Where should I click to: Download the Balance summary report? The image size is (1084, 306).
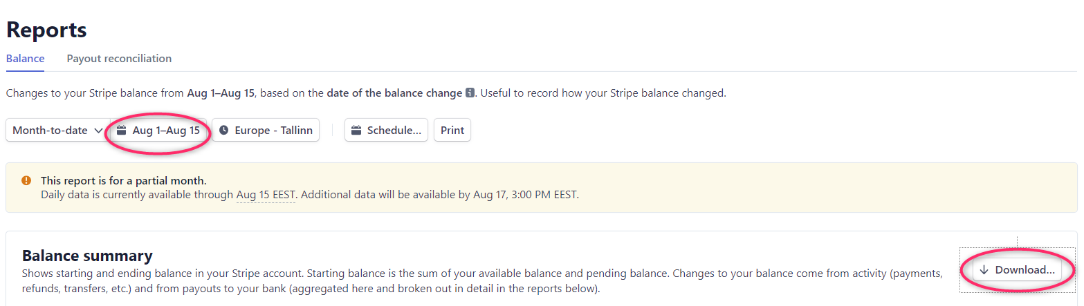(1017, 270)
